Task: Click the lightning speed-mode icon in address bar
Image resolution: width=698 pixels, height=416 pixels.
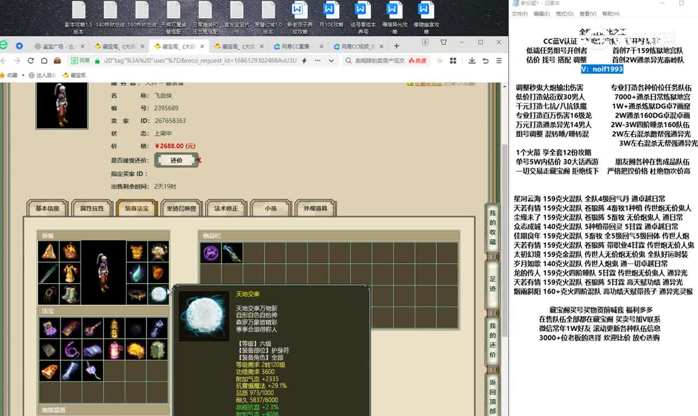Action: pyautogui.click(x=304, y=61)
